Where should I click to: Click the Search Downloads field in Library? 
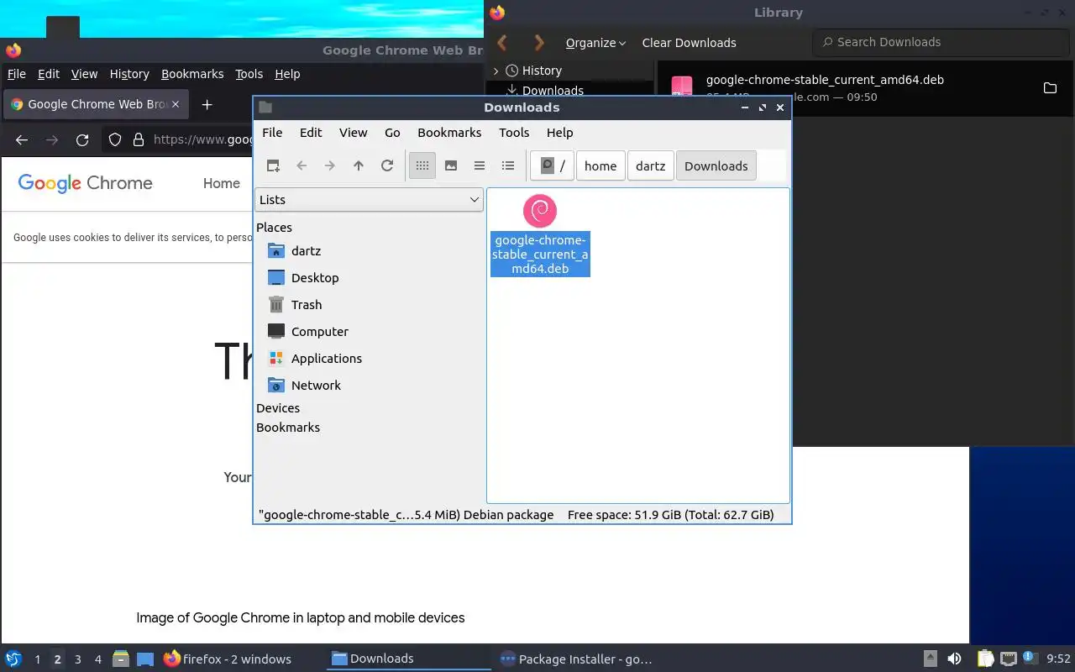pyautogui.click(x=939, y=42)
